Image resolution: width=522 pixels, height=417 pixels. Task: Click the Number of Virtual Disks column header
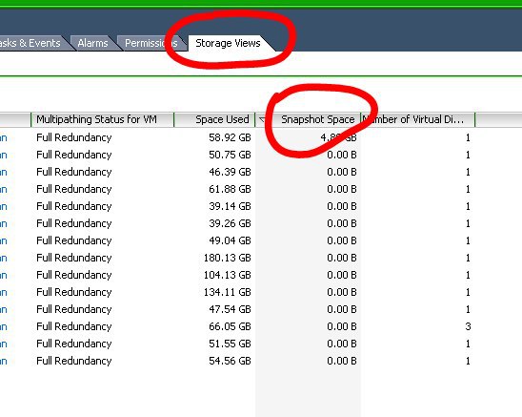418,119
